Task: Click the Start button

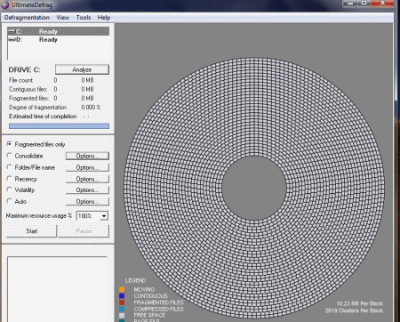Action: point(31,231)
